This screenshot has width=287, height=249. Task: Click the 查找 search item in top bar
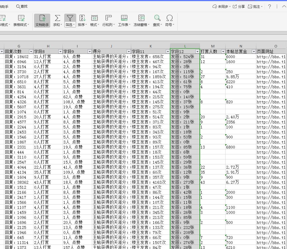(x=22, y=6)
